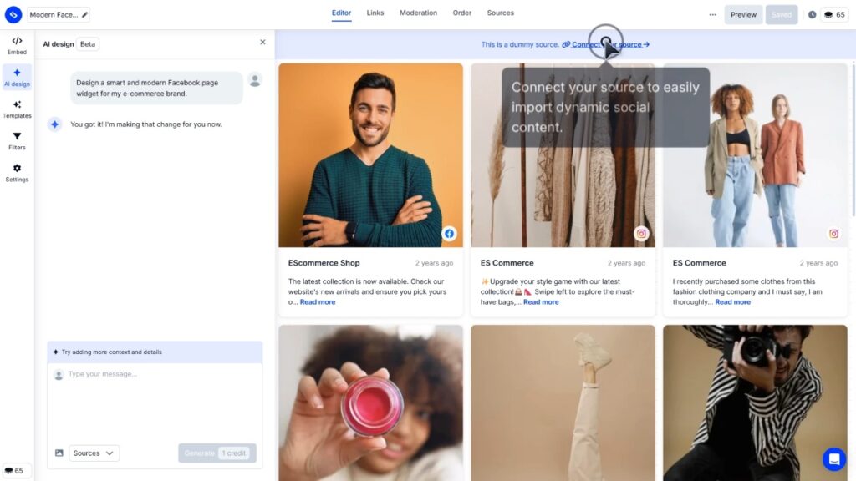Click the Facebook icon on the EScommerce Shop post
The image size is (856, 481).
click(449, 234)
